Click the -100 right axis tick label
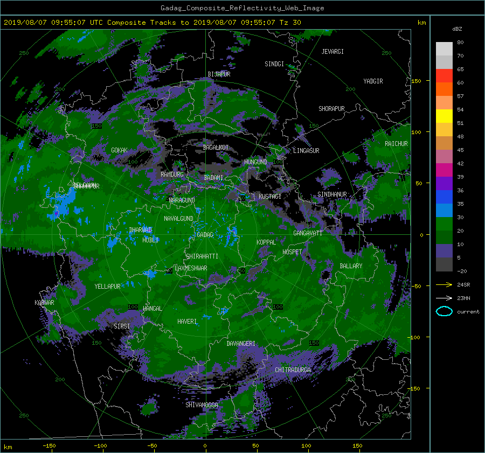 414,337
